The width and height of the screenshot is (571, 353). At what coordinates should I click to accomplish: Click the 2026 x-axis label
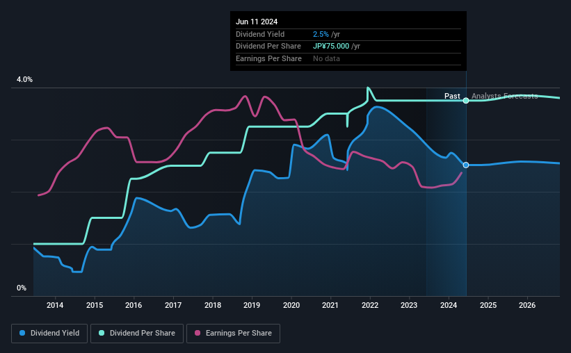[x=527, y=305]
